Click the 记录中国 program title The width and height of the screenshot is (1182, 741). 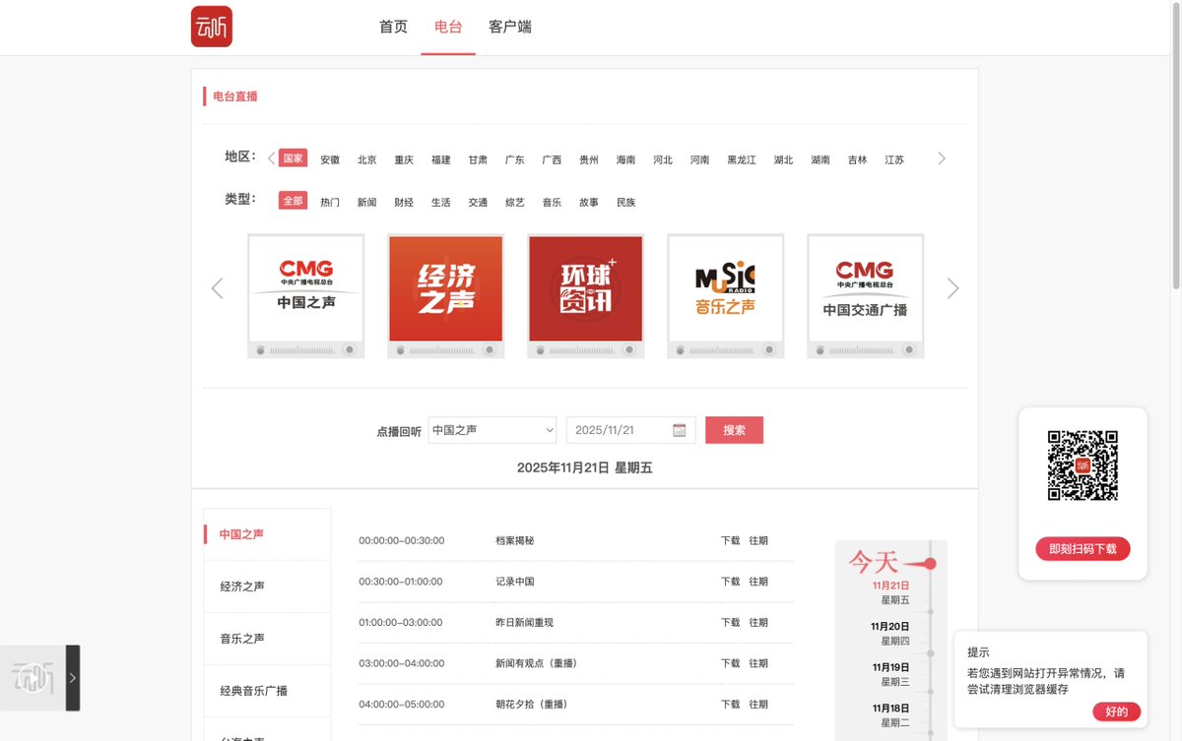point(515,582)
